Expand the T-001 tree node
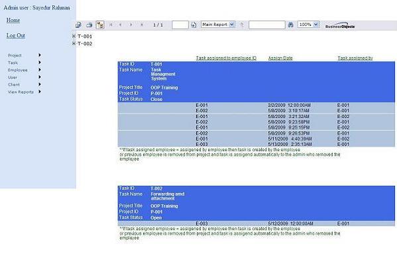Image resolution: width=397 pixels, height=254 pixels. (x=74, y=36)
